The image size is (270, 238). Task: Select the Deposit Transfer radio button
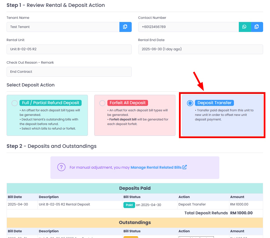[190, 103]
